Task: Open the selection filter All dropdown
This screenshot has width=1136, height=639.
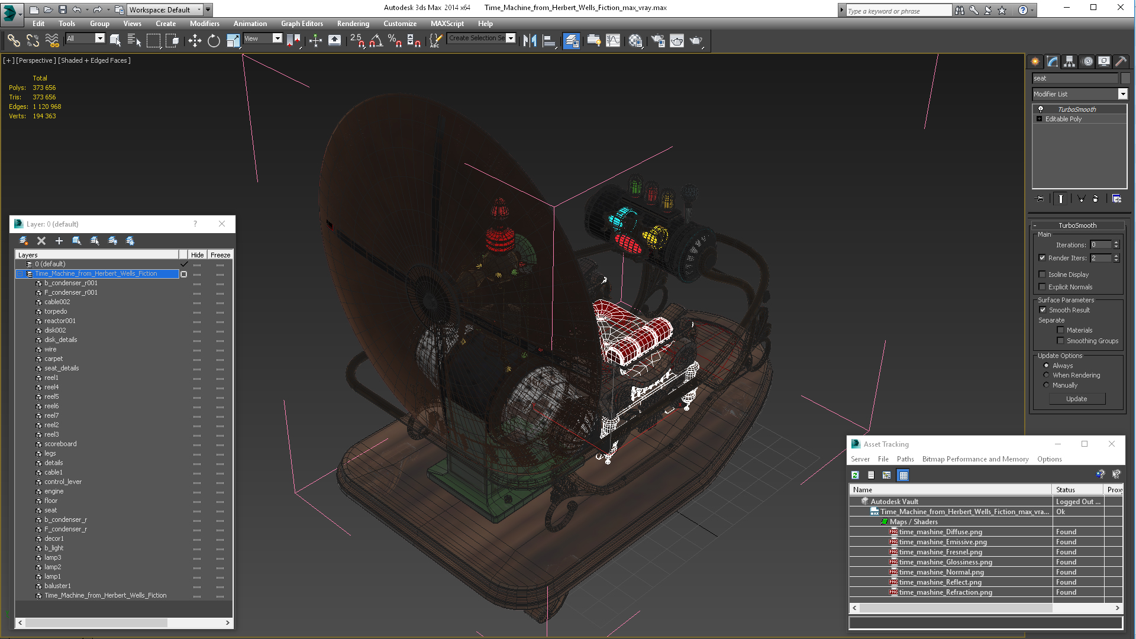Action: pos(99,38)
